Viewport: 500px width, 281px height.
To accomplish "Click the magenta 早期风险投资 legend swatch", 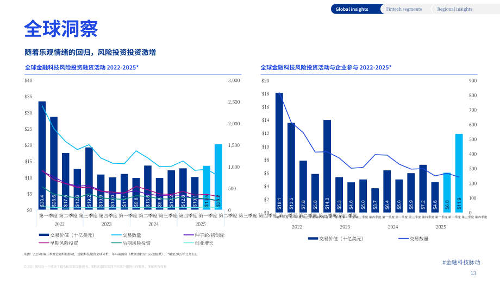I will point(43,243).
